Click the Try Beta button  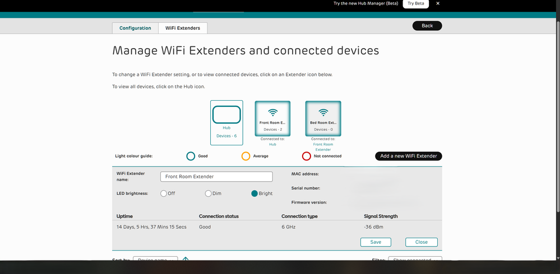point(416,3)
